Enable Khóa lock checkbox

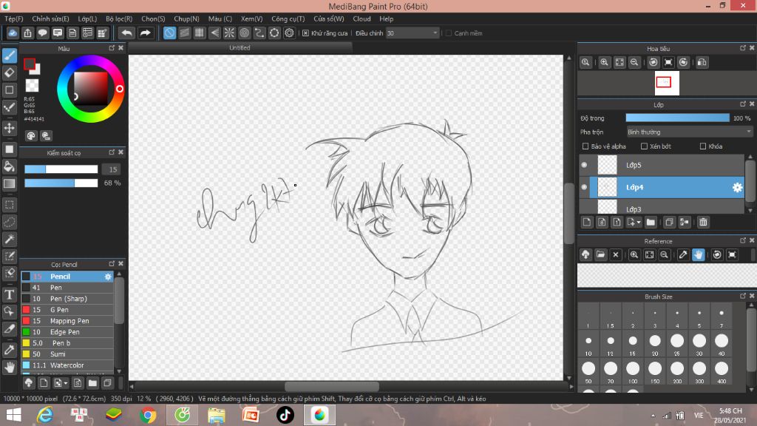[x=703, y=146]
